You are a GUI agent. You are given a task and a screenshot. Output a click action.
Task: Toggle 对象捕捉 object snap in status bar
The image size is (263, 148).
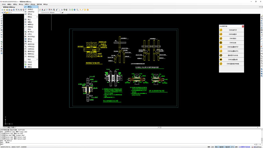[x=221, y=147]
